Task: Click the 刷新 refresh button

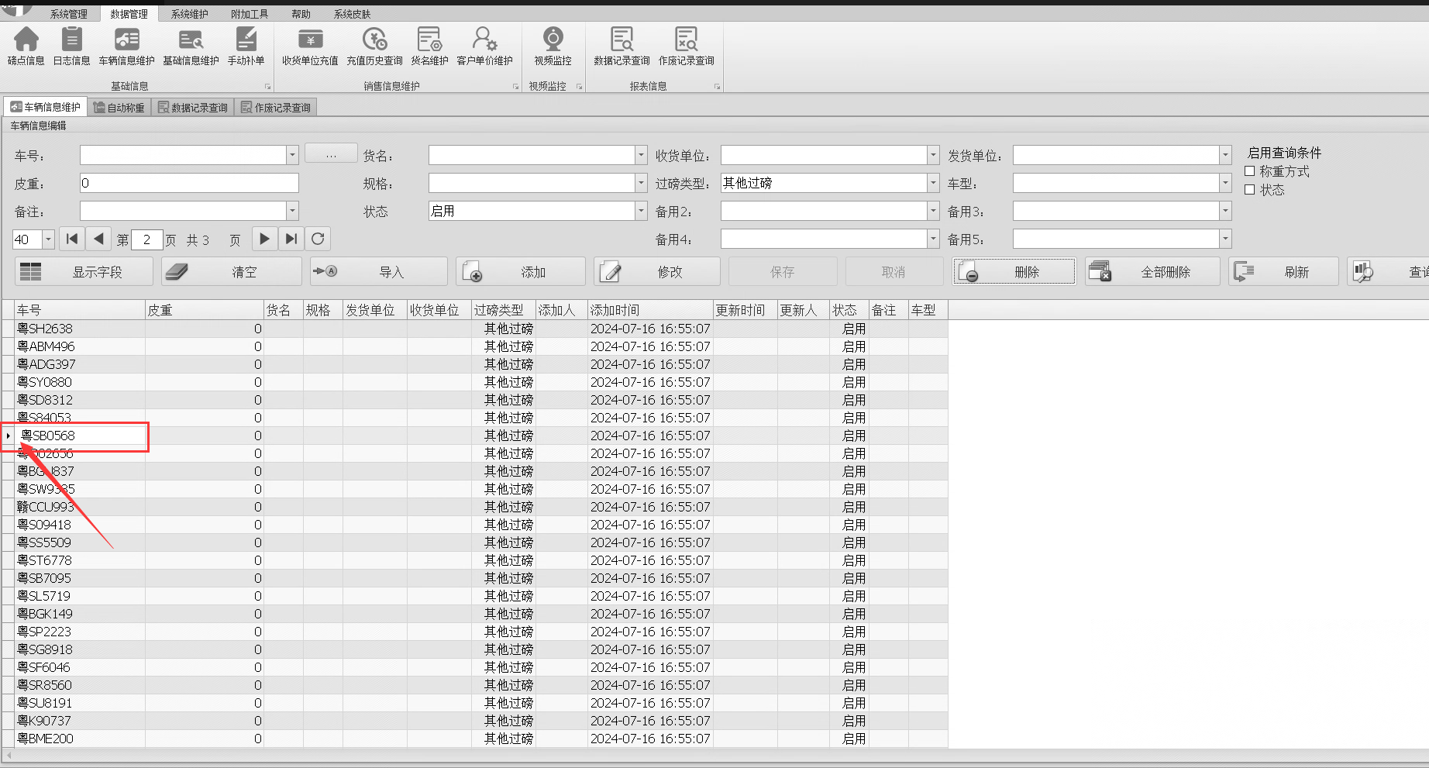Action: pyautogui.click(x=1283, y=272)
